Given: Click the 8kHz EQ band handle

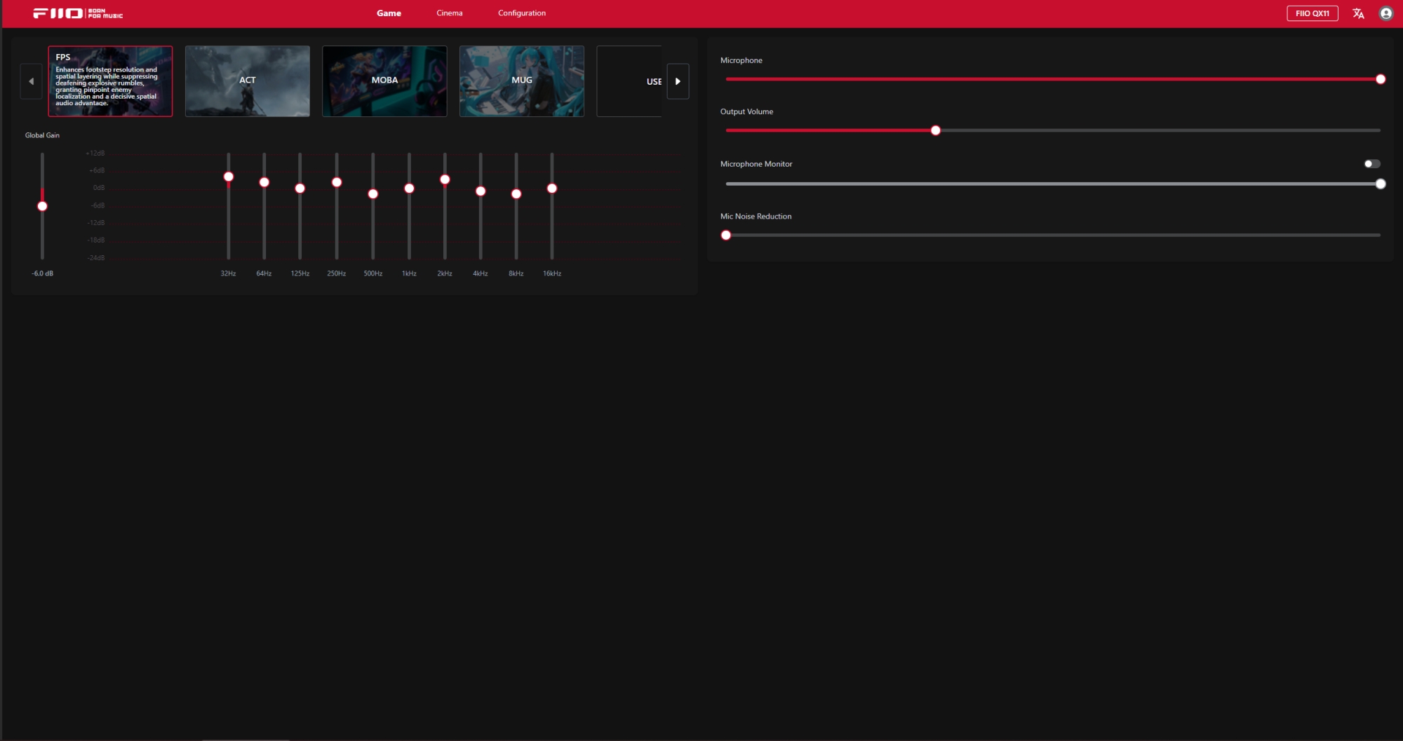Looking at the screenshot, I should [x=516, y=194].
